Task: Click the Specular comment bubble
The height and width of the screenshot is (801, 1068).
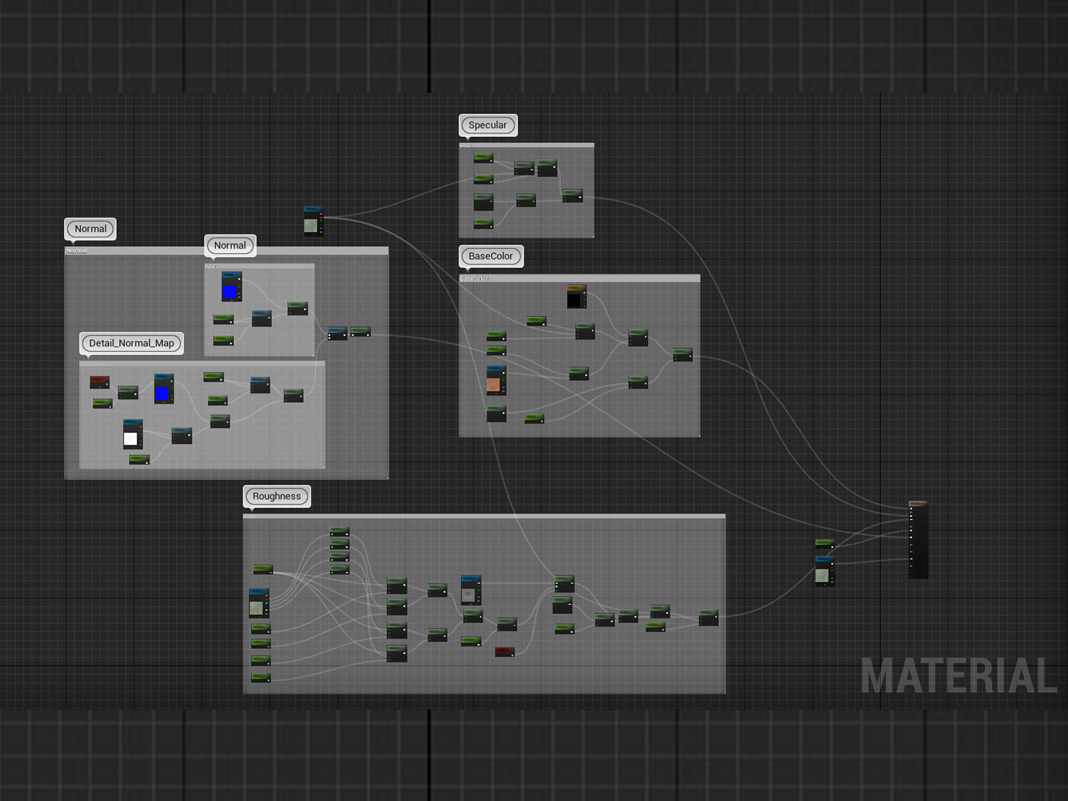Action: coord(487,125)
